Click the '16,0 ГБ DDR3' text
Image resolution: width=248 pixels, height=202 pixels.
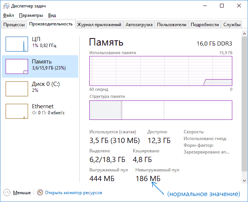(x=214, y=44)
